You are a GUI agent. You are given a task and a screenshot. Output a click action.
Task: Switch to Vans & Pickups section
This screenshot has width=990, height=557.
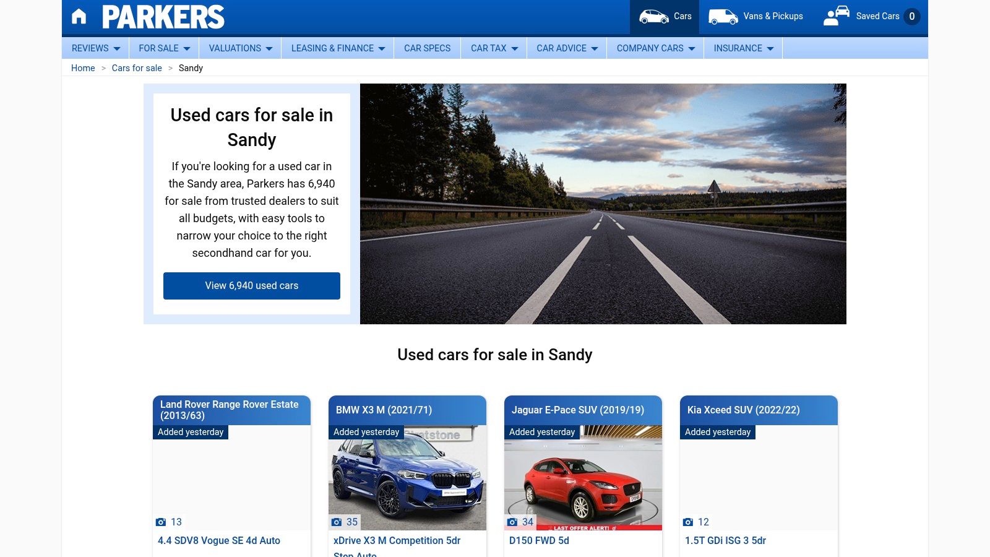click(x=755, y=17)
